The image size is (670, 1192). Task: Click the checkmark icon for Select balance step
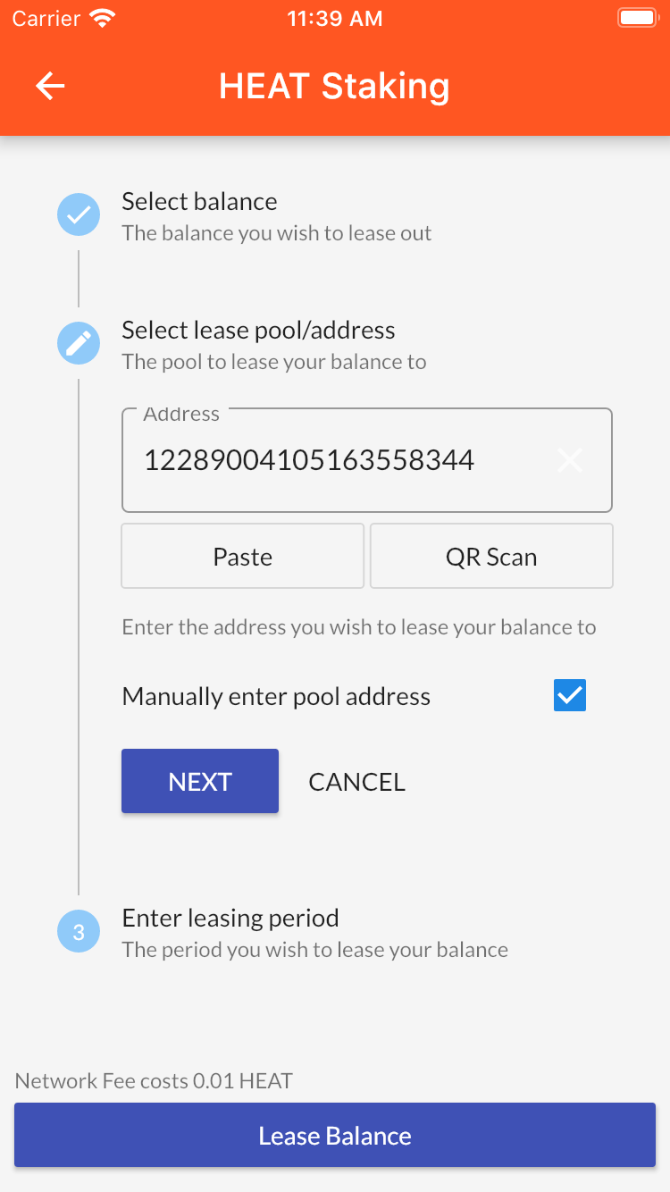(x=79, y=214)
